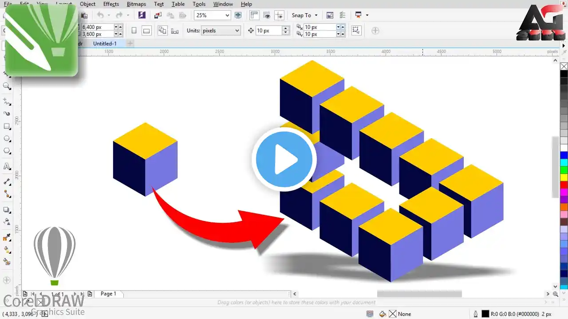
Task: Add a page after Page 1
Action: pyautogui.click(x=90, y=294)
